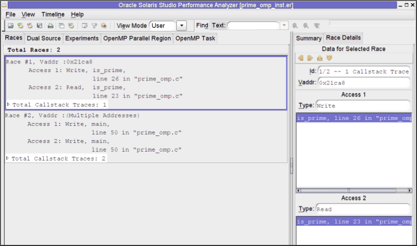
Task: Switch to the Races tab
Action: coord(14,38)
